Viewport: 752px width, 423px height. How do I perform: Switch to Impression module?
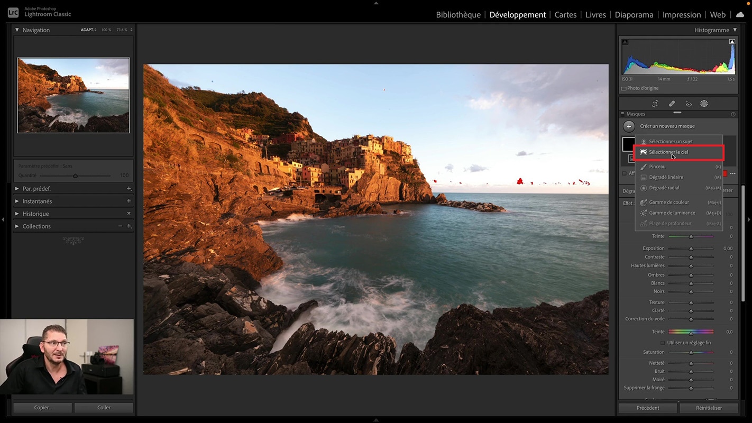click(x=682, y=15)
